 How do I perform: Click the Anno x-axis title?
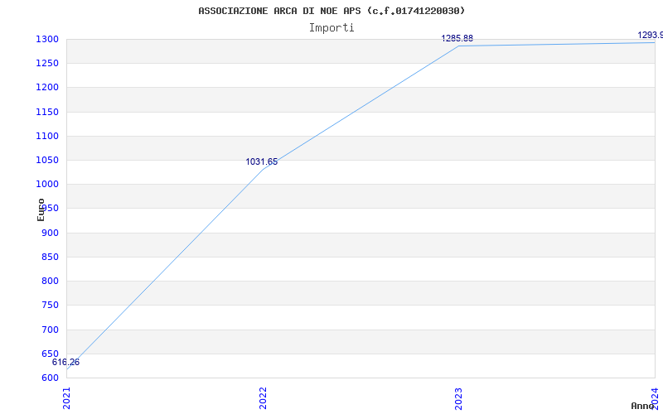(x=642, y=406)
